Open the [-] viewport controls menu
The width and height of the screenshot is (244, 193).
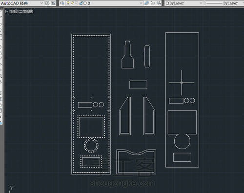[x=7, y=11]
